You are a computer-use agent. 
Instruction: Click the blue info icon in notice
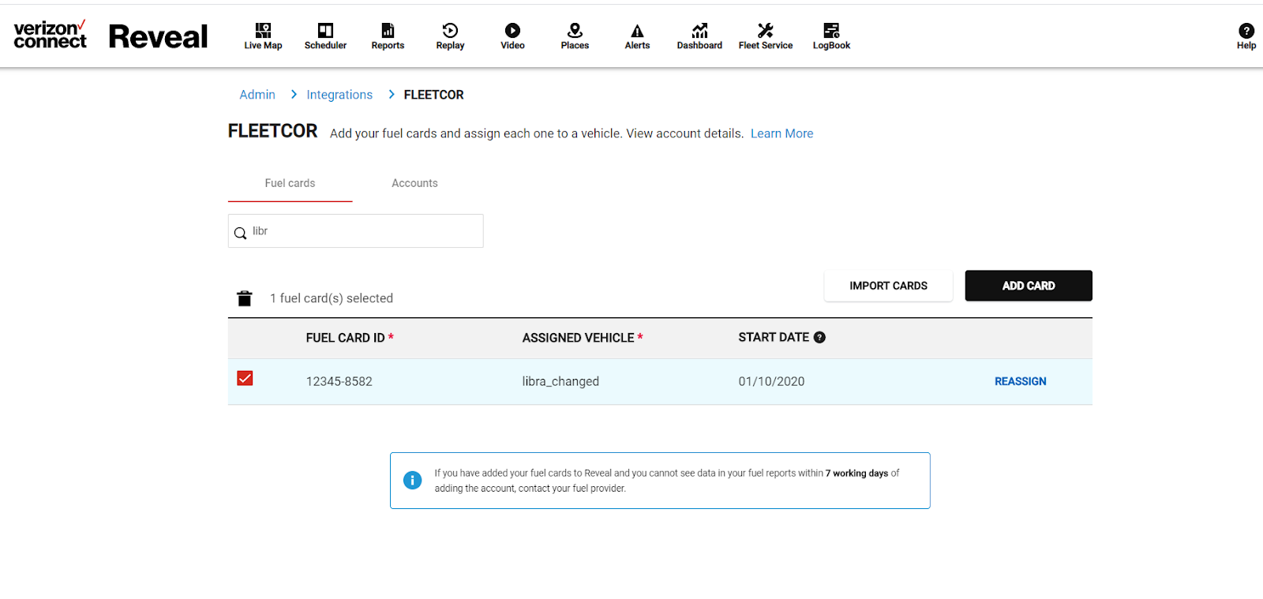click(412, 480)
